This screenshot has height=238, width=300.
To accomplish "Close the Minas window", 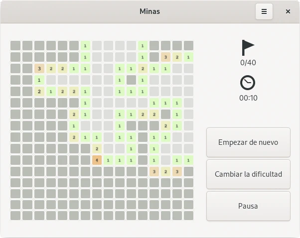I will coord(288,11).
